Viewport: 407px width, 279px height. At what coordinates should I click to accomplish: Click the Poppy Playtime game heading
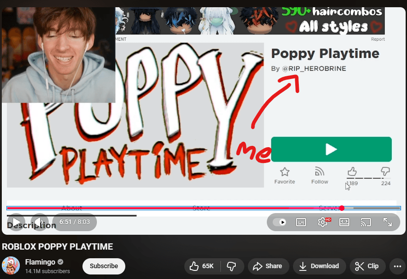click(325, 54)
